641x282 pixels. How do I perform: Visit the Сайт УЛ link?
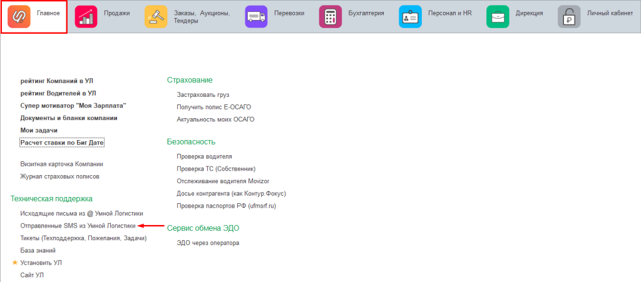pyautogui.click(x=32, y=275)
